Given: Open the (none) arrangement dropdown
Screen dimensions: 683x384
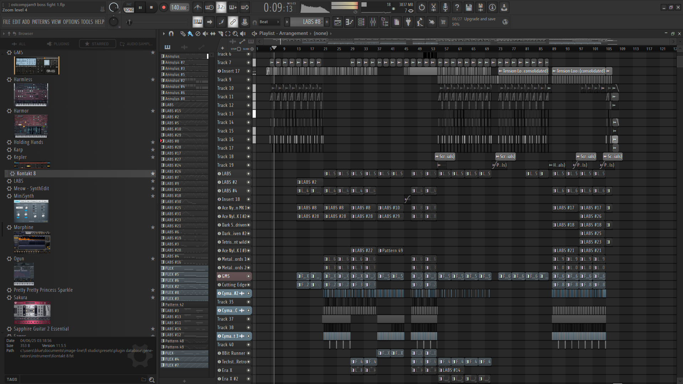Looking at the screenshot, I should pos(321,33).
